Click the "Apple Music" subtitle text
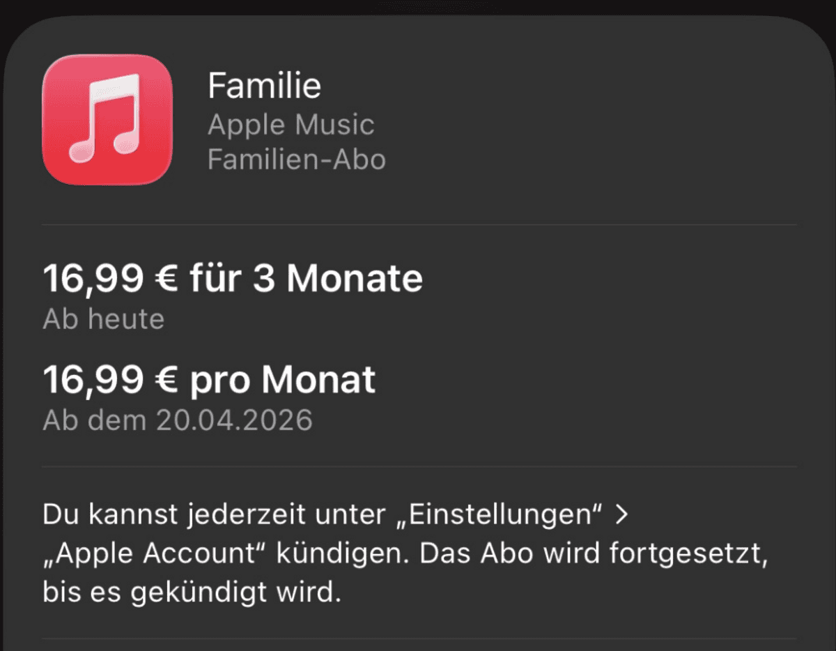Viewport: 836px width, 651px height. tap(291, 125)
